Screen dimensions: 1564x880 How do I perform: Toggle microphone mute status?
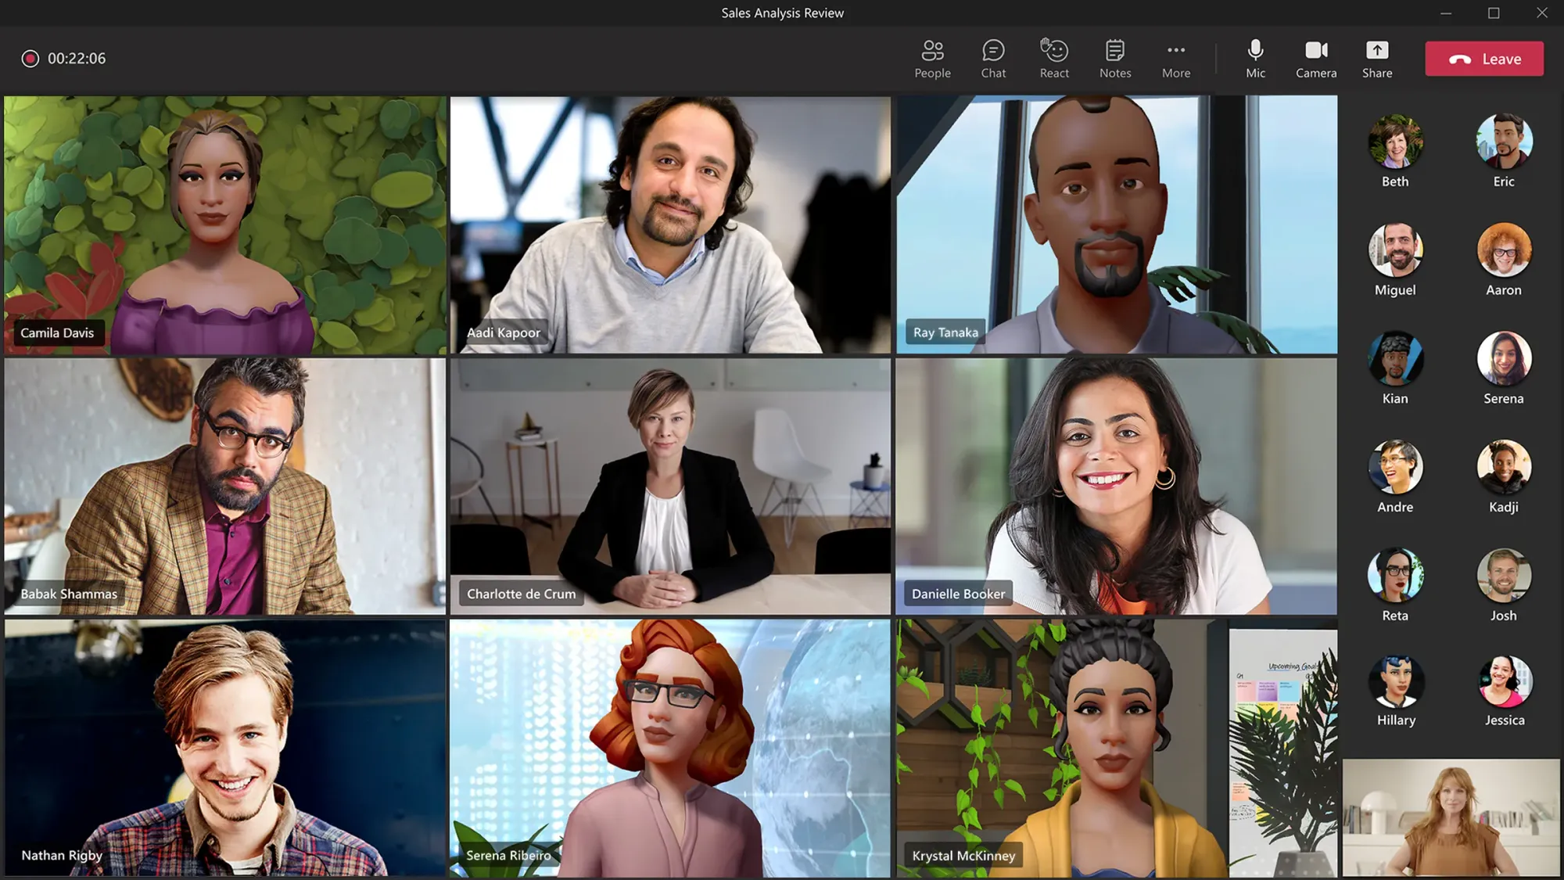pos(1254,58)
